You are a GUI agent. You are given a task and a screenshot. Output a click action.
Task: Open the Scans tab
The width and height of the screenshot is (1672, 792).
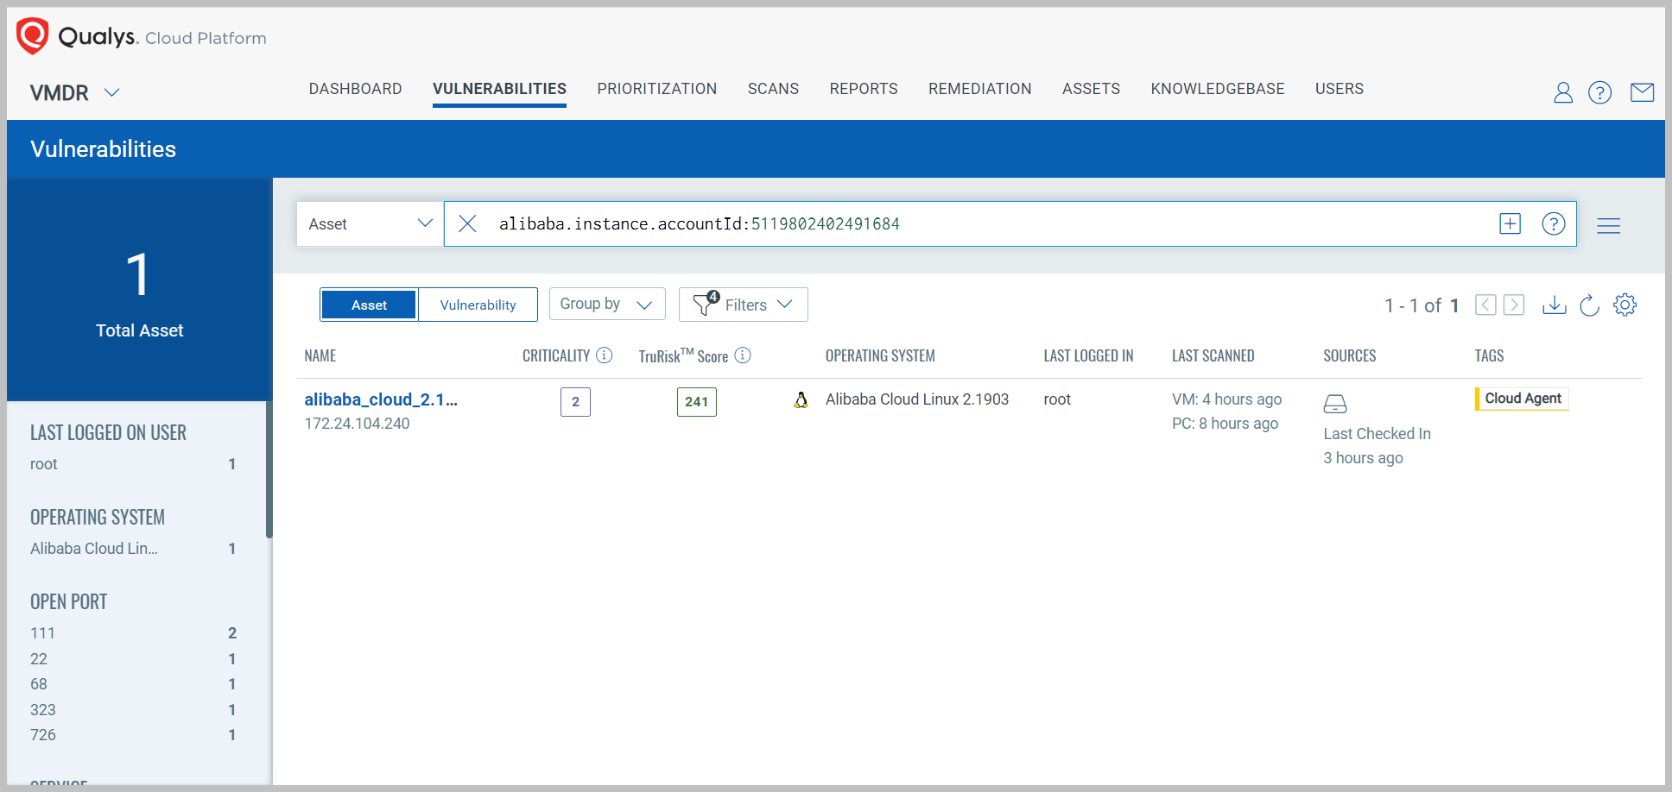pos(773,89)
